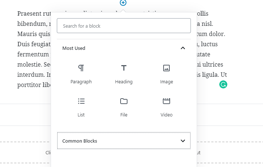Choose the Heading block T icon
263x167 pixels.
click(x=124, y=68)
